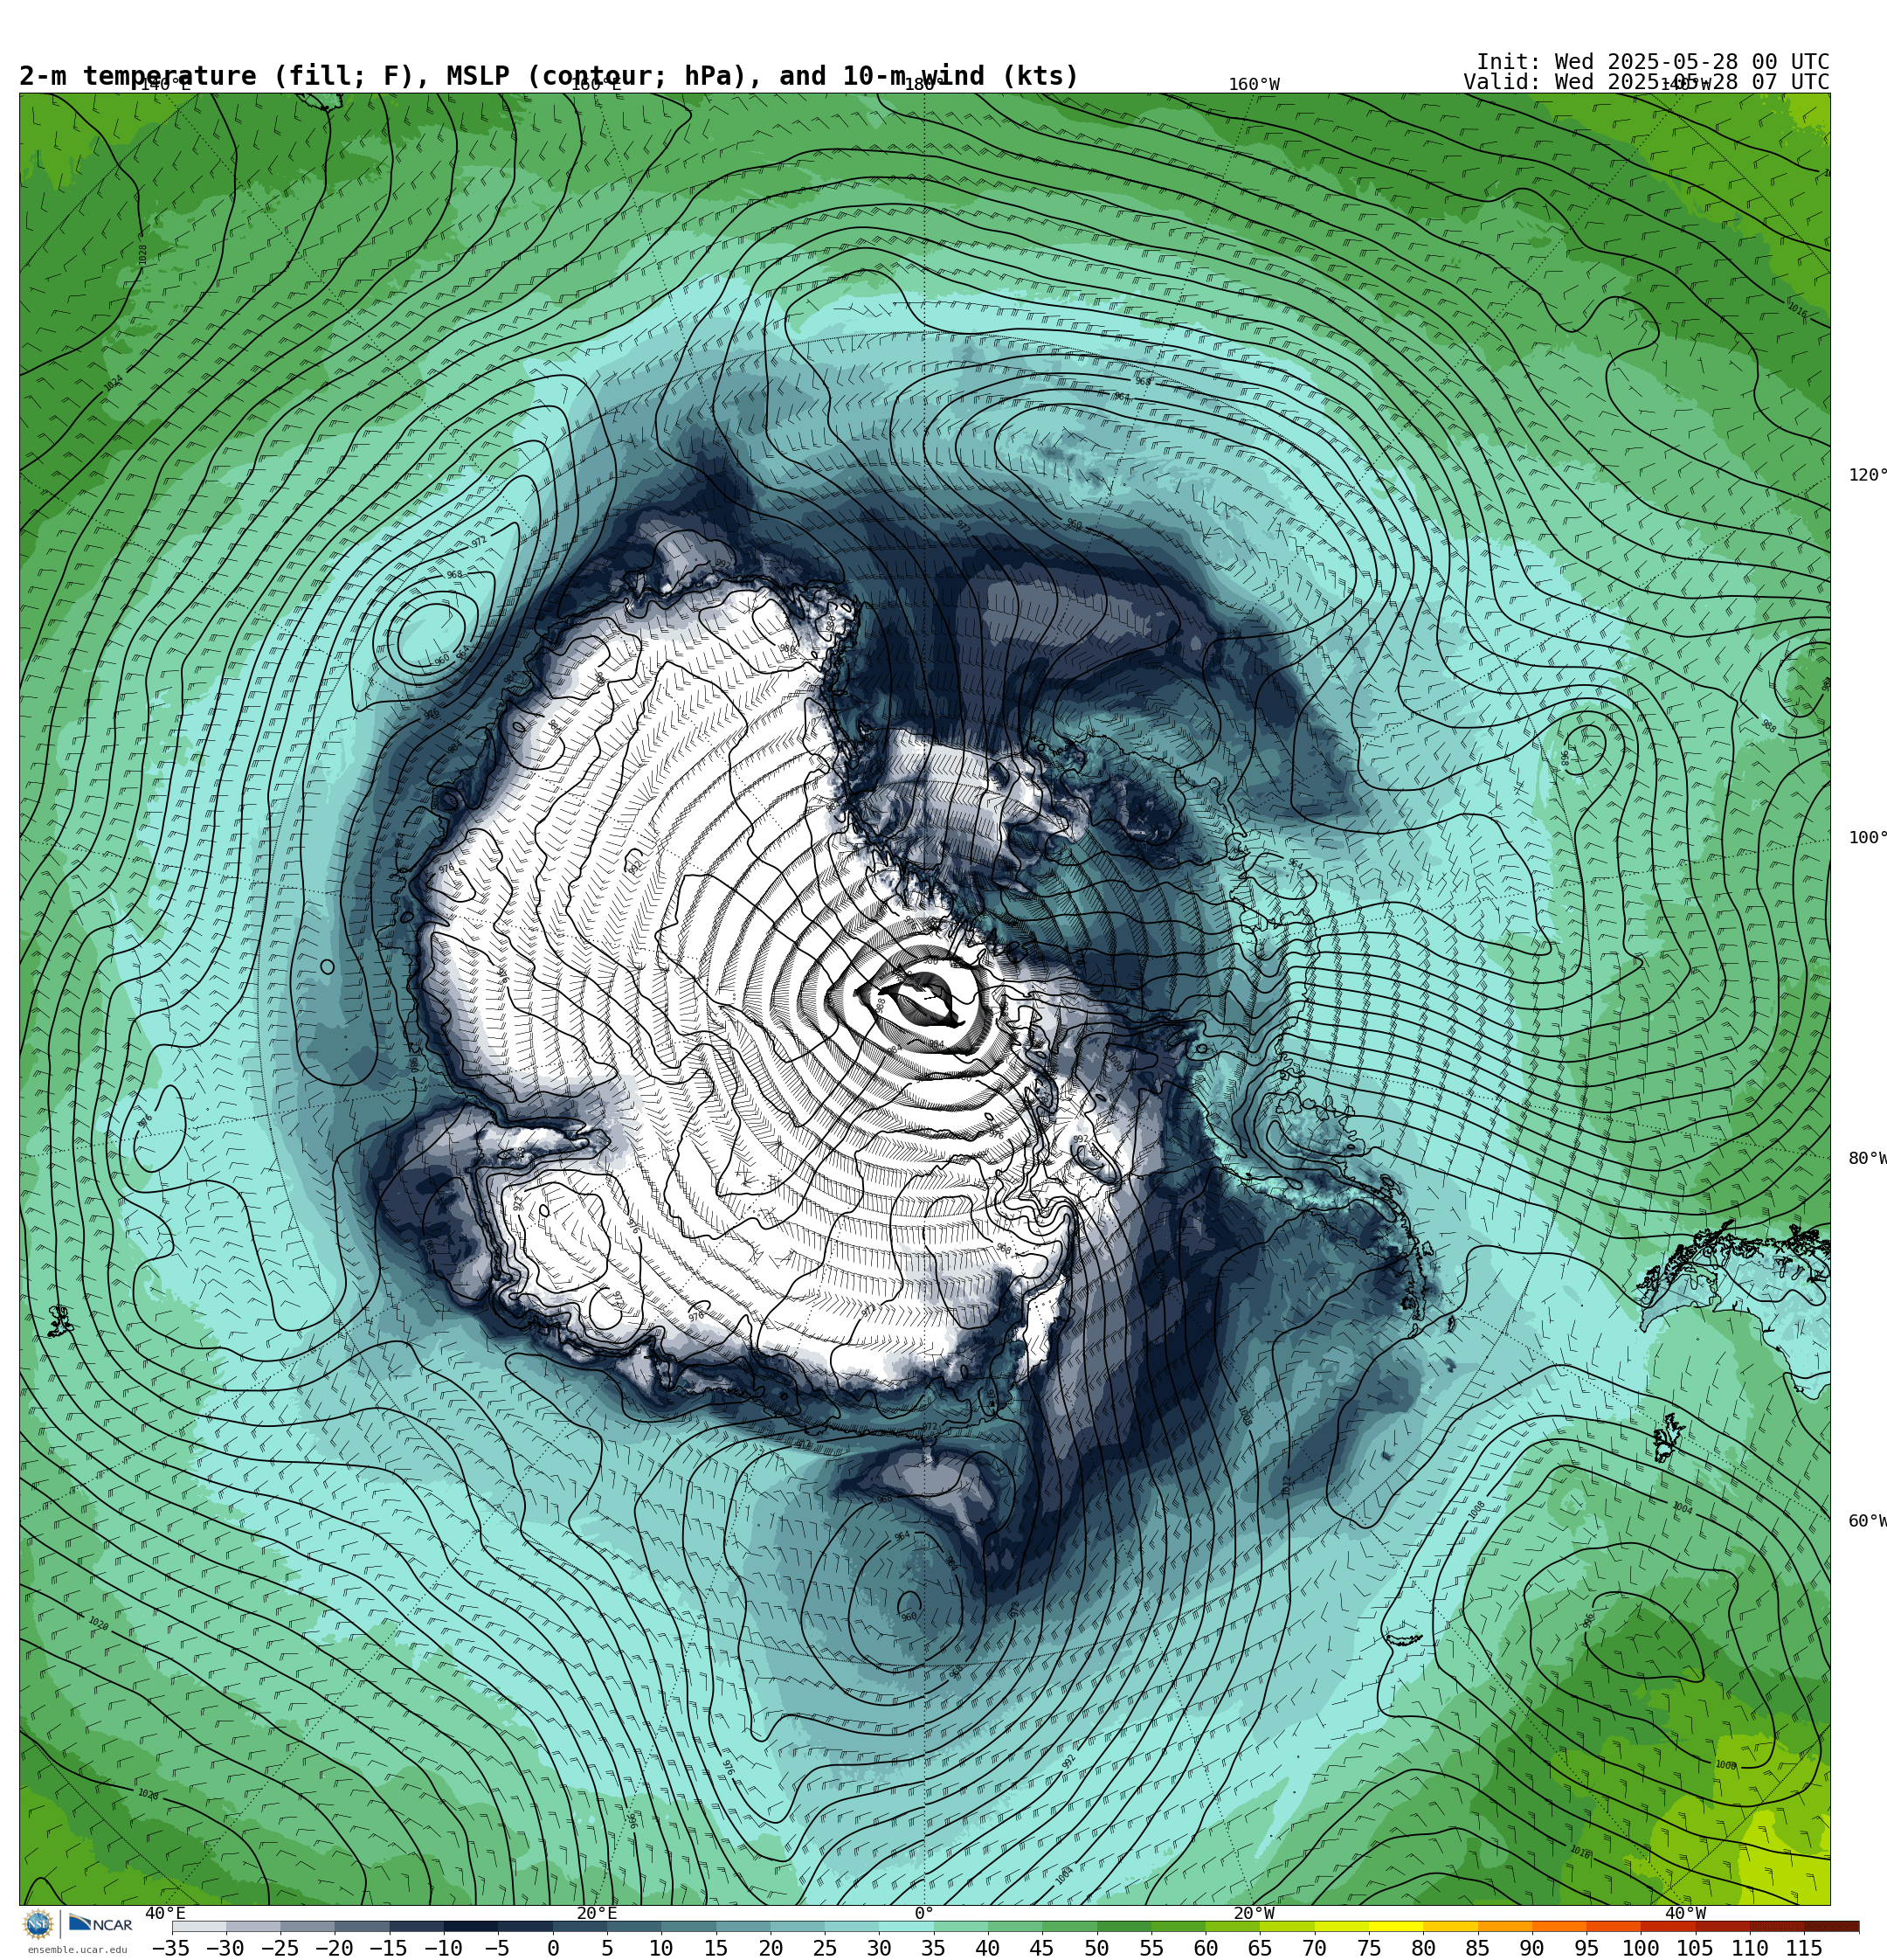Click the NSF logo

pyautogui.click(x=39, y=1924)
